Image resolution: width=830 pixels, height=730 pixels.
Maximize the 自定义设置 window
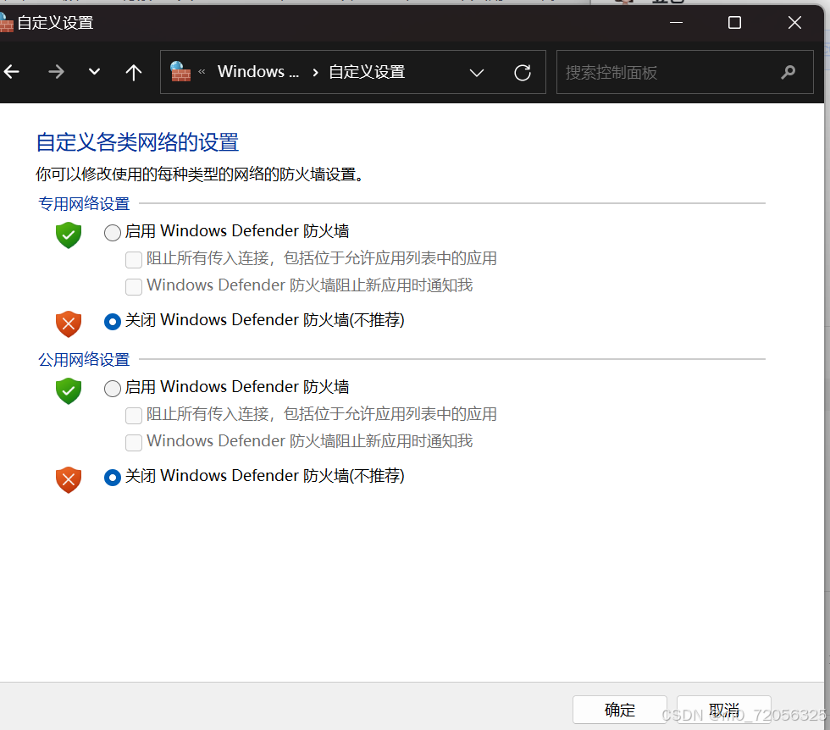click(x=734, y=23)
